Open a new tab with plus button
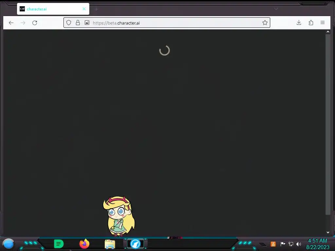 (x=97, y=9)
